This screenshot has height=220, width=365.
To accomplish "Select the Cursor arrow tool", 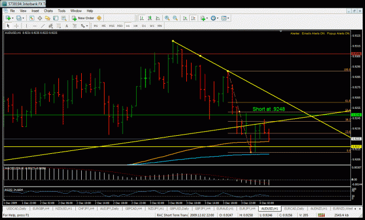I will pyautogui.click(x=8, y=26).
